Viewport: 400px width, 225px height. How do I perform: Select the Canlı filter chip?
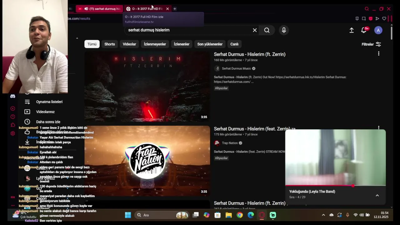coord(234,44)
